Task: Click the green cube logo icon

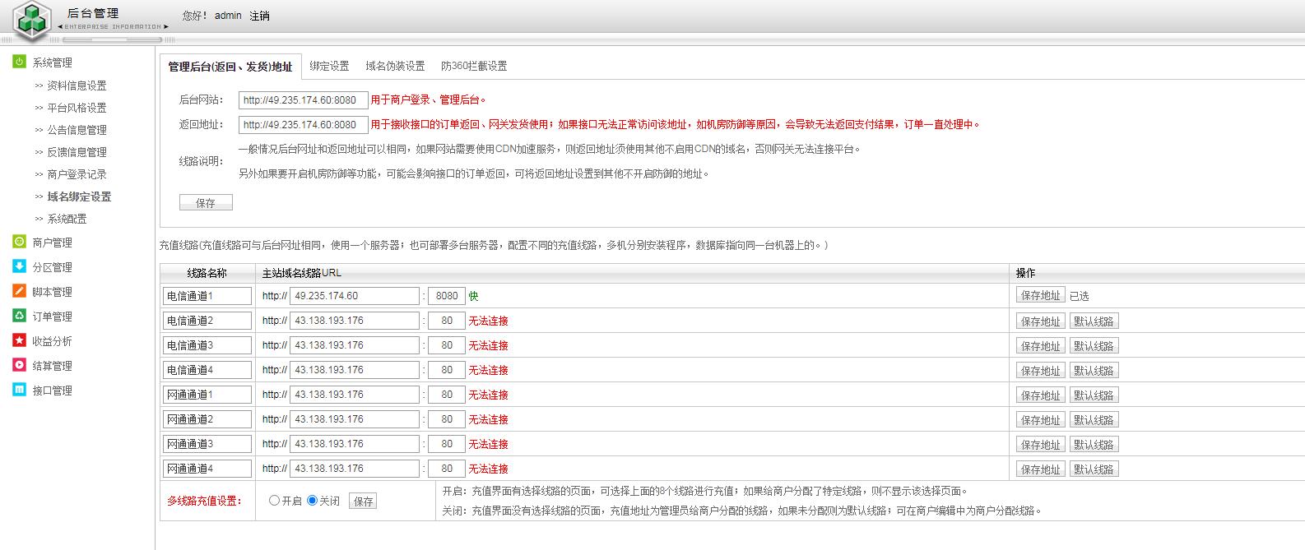Action: coord(31,20)
